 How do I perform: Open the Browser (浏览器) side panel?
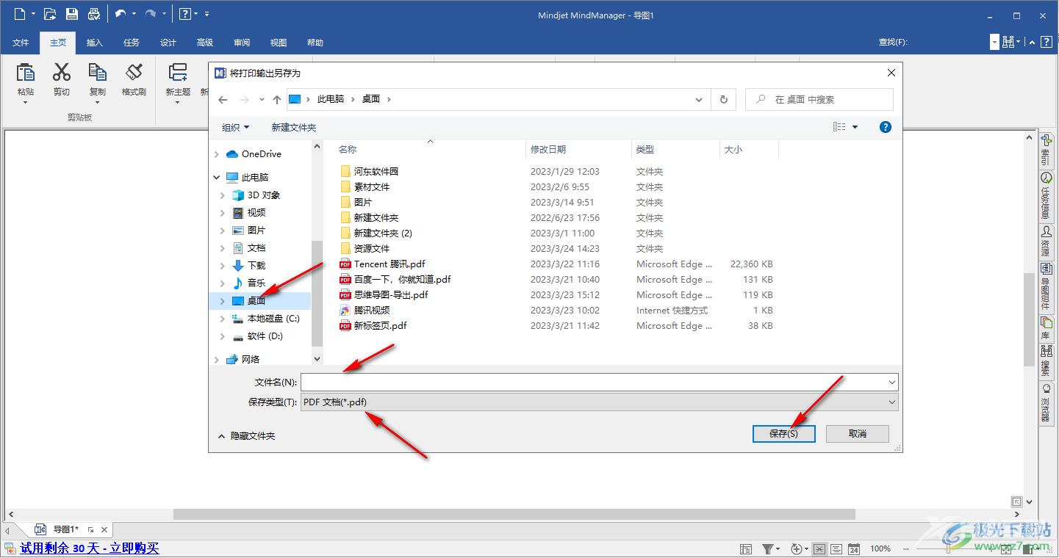tap(1046, 402)
